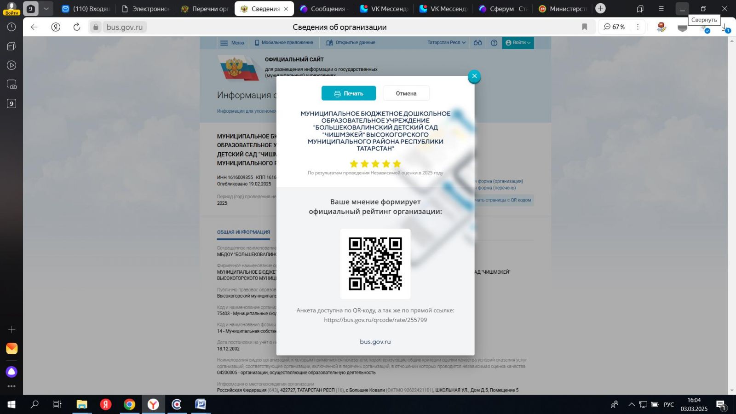Screen dimensions: 736x414
Task: Expand the Войти login dropdown on site
Action: click(x=518, y=43)
